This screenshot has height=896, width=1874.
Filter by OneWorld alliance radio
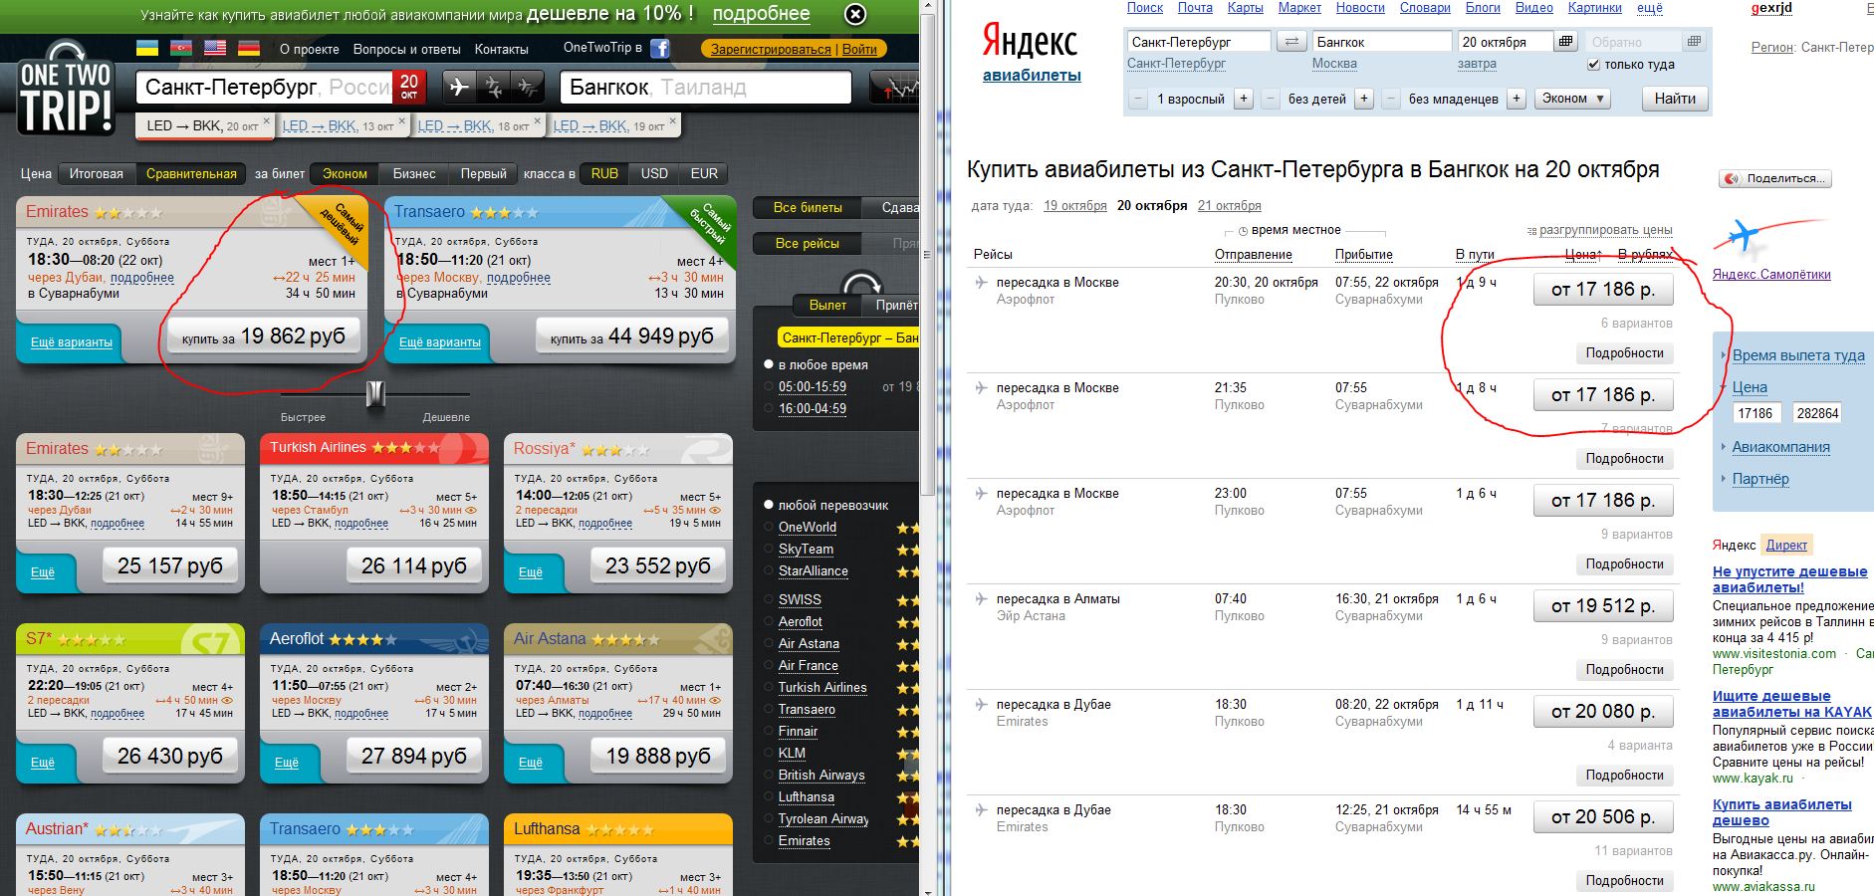(x=768, y=527)
